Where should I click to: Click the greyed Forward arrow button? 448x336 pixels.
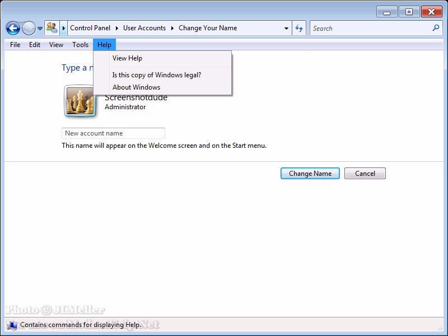pos(29,29)
